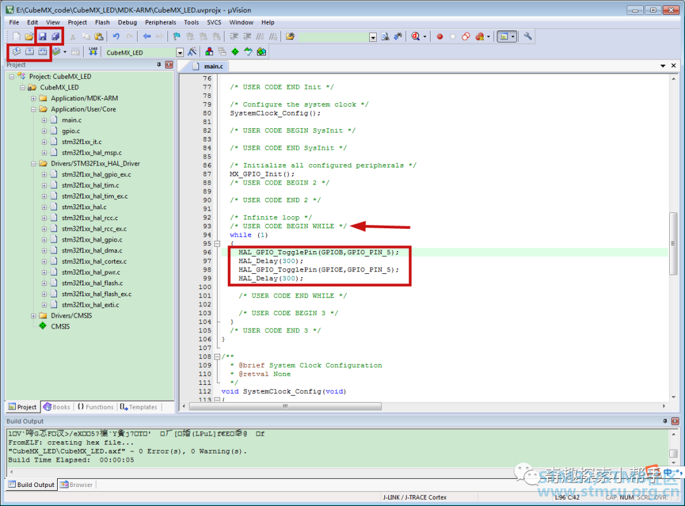The image size is (685, 506).
Task: Expand the Drivers/CMSIS folder
Action: point(34,316)
